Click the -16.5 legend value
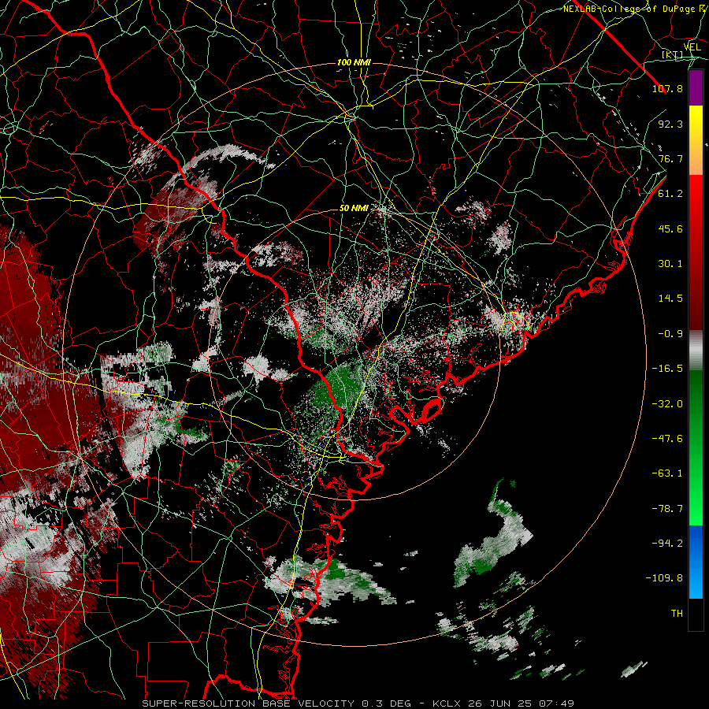Screen dimensions: 709x709 (x=667, y=369)
